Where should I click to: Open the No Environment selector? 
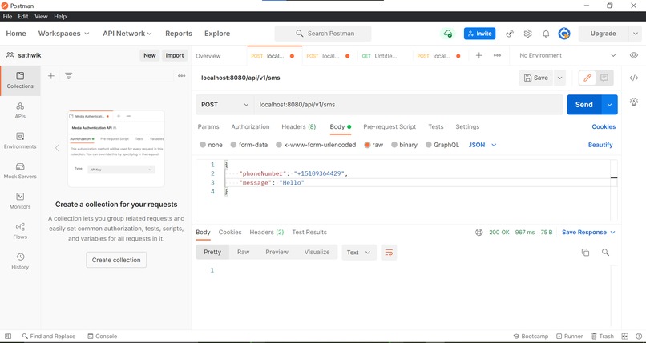click(x=567, y=55)
